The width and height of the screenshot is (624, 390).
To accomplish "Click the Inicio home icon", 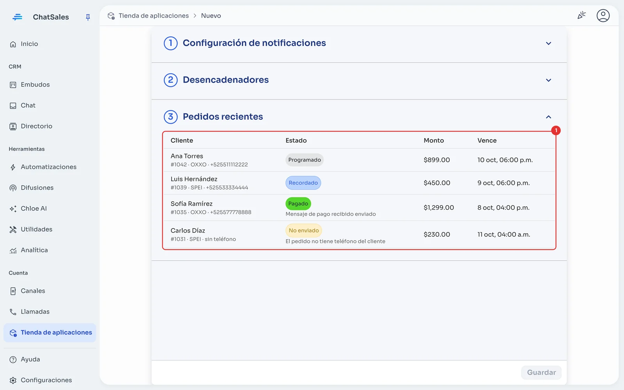I will (13, 44).
